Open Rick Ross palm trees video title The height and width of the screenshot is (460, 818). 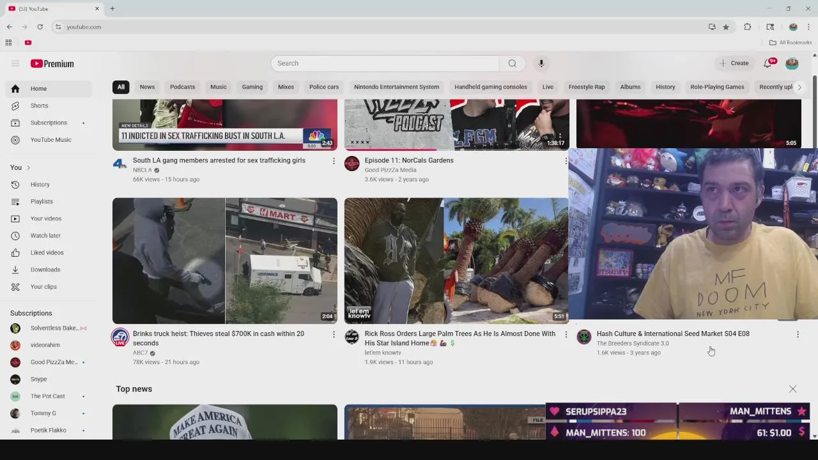click(460, 338)
